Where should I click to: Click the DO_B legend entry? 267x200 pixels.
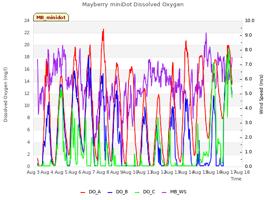(118, 192)
